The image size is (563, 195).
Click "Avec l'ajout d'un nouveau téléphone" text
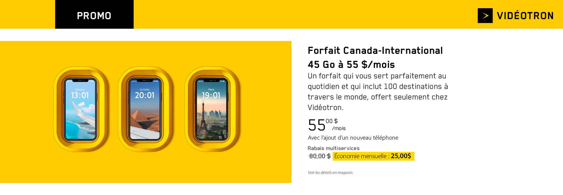pos(353,138)
